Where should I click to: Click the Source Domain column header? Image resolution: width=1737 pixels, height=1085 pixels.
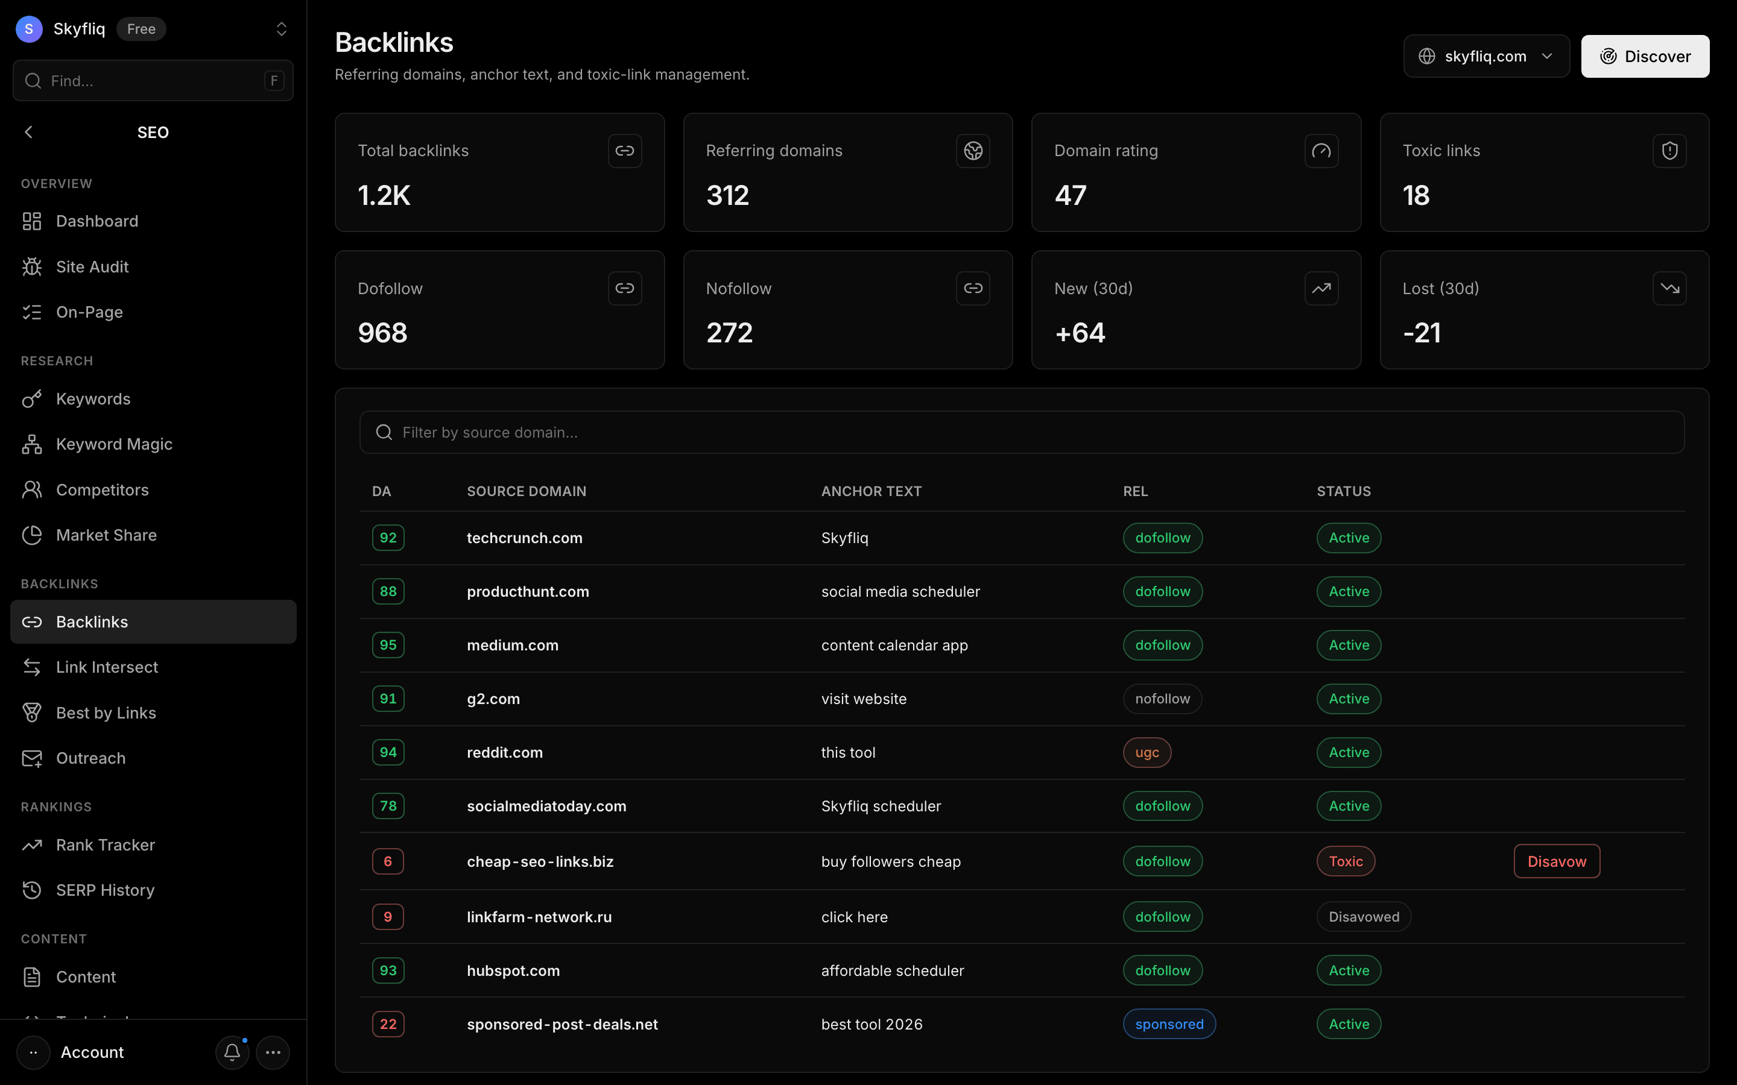pyautogui.click(x=526, y=491)
